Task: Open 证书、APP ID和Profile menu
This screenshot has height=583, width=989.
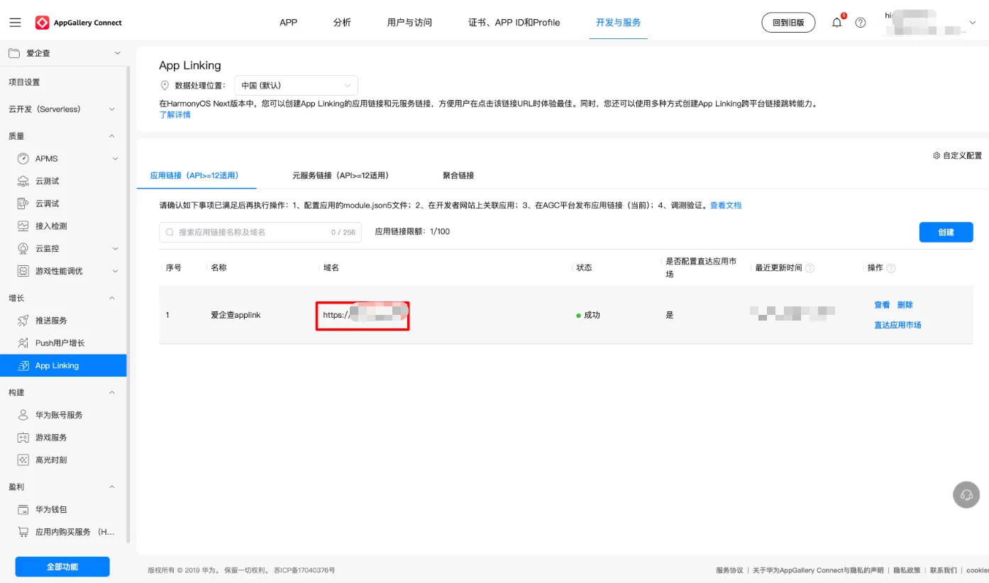Action: [514, 23]
